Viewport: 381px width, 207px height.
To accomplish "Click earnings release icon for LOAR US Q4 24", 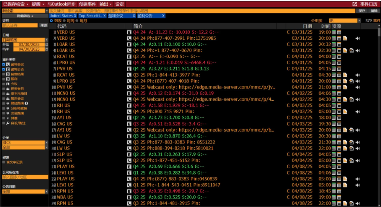I will tap(129, 44).
